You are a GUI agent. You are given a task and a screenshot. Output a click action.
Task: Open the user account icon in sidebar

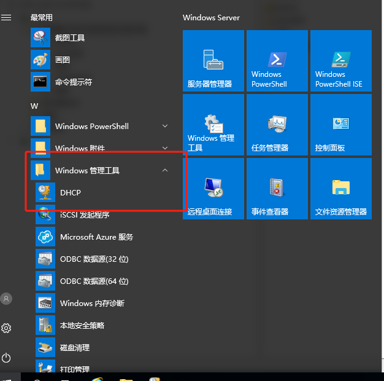point(6,299)
